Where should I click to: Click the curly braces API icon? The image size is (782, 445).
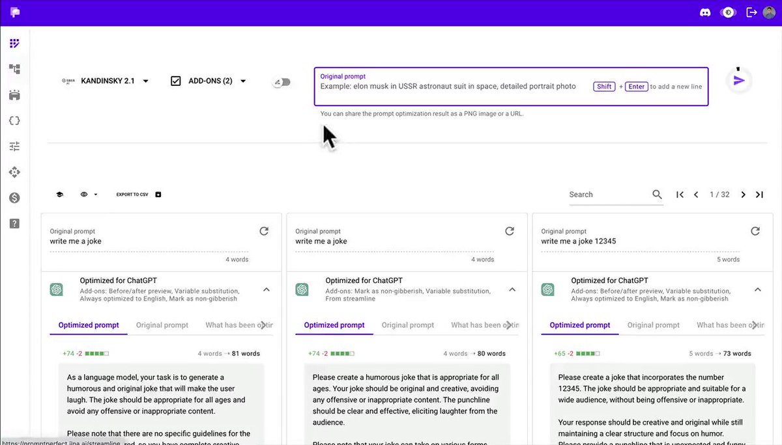pos(14,120)
